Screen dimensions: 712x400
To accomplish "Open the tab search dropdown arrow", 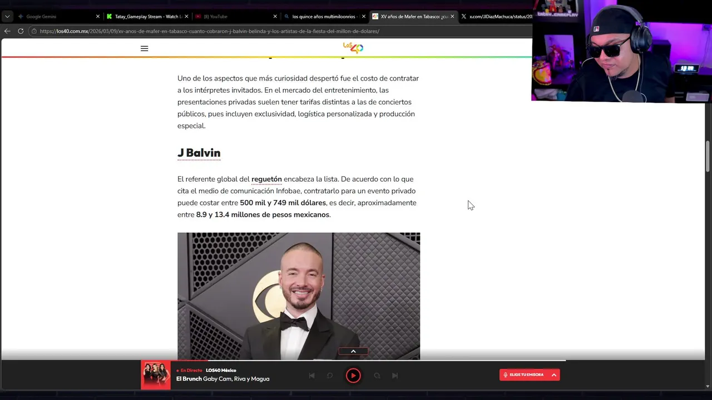I will 7,17.
